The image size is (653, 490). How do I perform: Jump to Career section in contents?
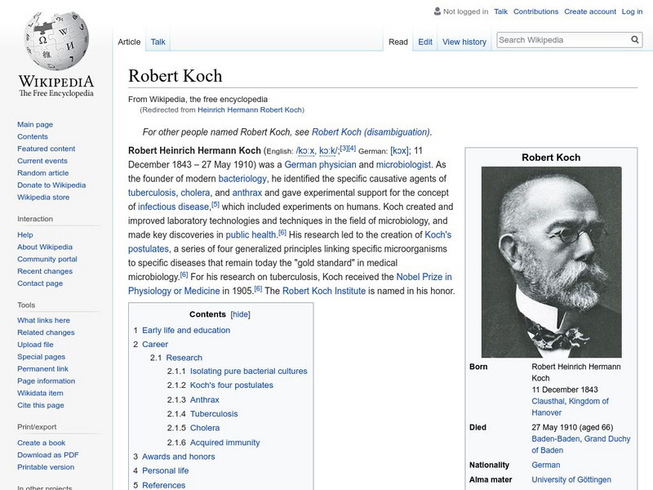(155, 344)
